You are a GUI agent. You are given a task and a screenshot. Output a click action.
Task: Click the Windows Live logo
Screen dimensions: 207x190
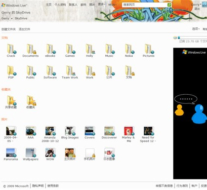pos(14,5)
